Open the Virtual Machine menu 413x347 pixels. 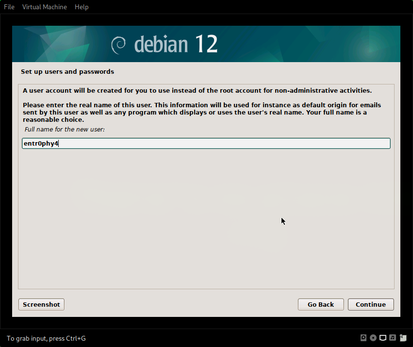point(44,7)
